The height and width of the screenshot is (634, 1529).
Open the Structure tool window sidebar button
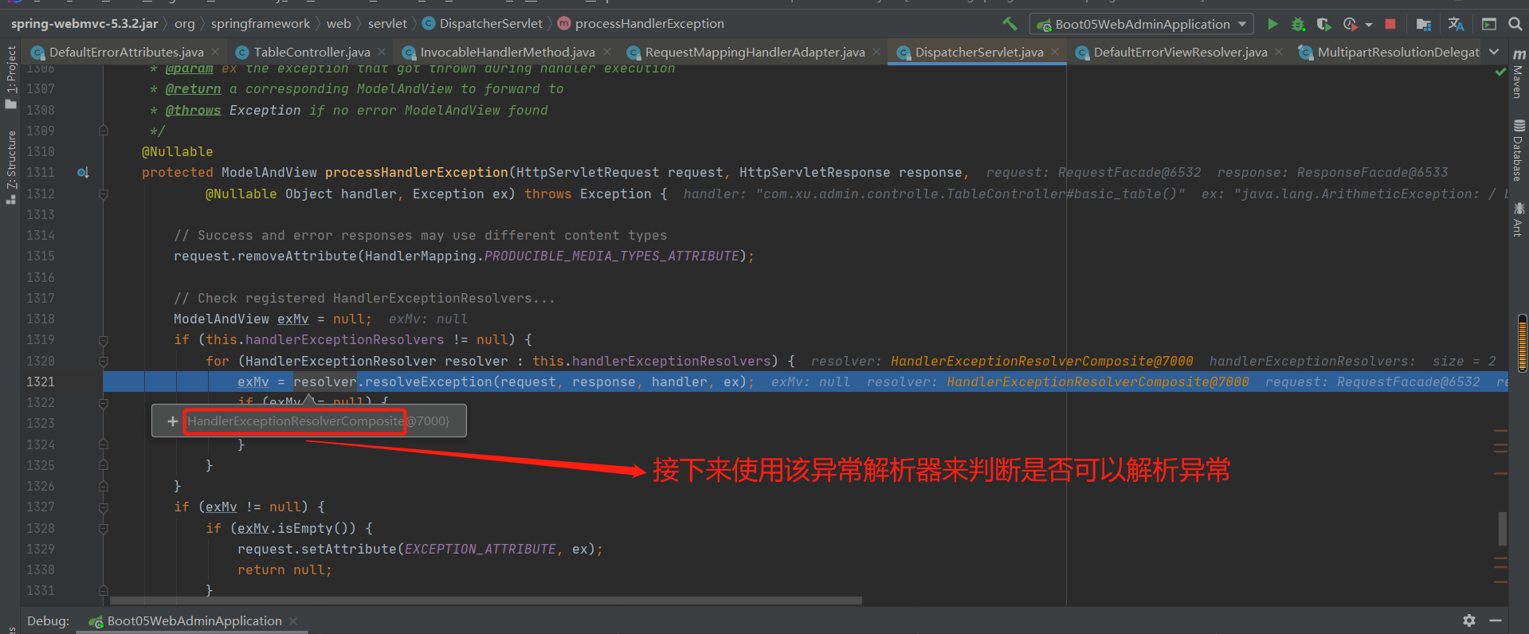pyautogui.click(x=11, y=167)
